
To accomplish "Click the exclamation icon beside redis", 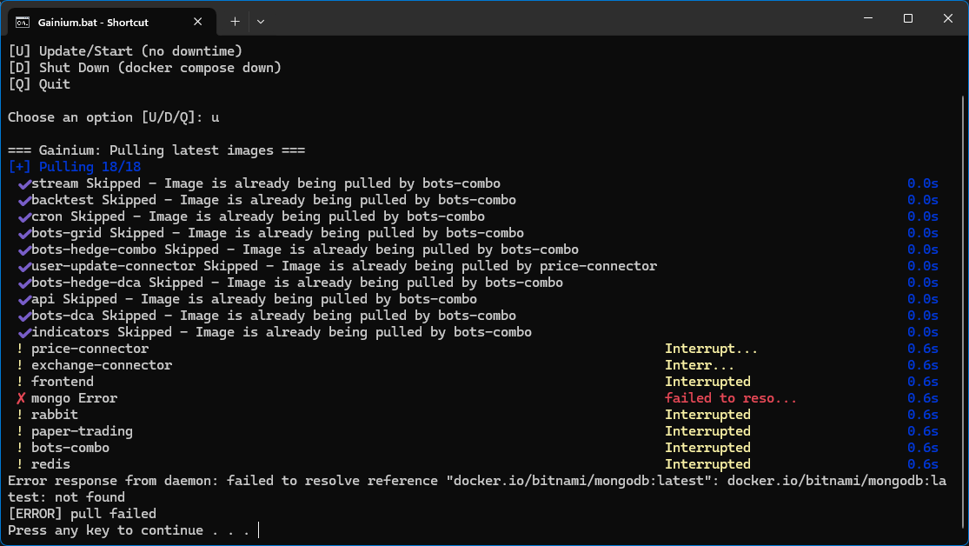I will click(x=20, y=464).
